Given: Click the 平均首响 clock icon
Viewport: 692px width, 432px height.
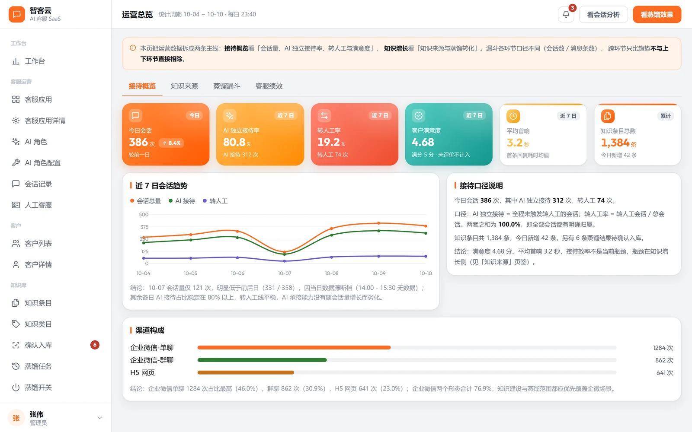Looking at the screenshot, I should pos(513,116).
